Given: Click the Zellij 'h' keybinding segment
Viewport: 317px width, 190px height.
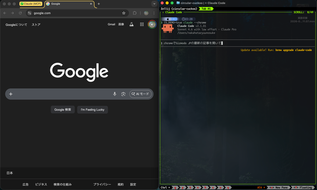Looking at the screenshot, I should tap(205, 188).
